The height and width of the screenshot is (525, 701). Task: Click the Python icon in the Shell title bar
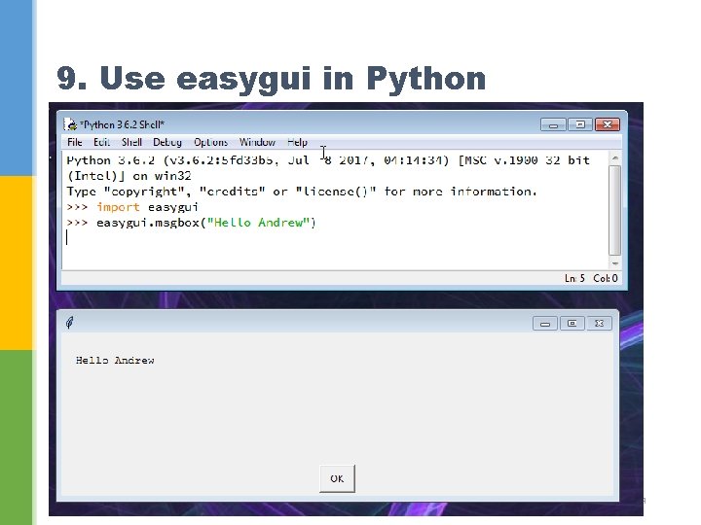click(70, 124)
